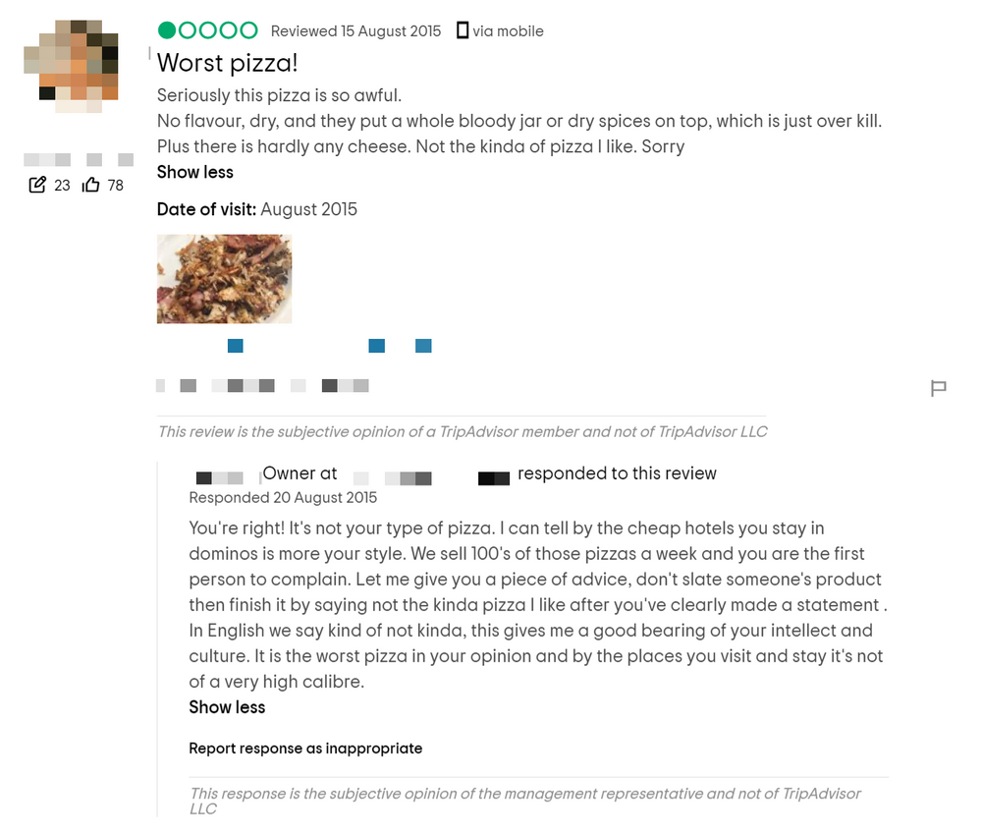Image resolution: width=982 pixels, height=832 pixels.
Task: Click 'Responded 20 August 2015' beneath owner name
Action: [282, 497]
